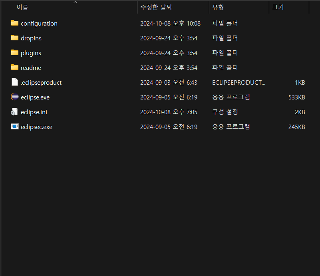The height and width of the screenshot is (276, 320).
Task: Select the eclipse.ini file name
Action: [34, 112]
